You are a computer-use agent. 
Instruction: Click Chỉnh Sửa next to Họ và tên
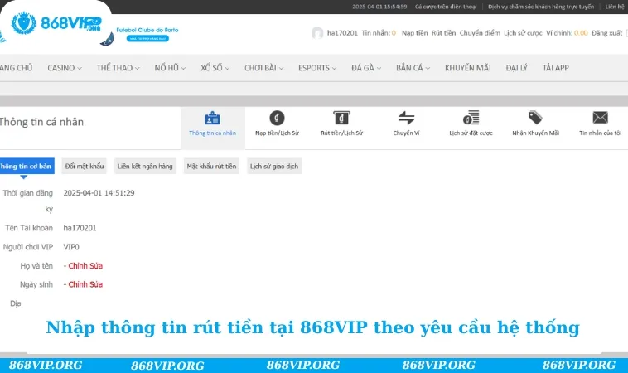tap(84, 266)
